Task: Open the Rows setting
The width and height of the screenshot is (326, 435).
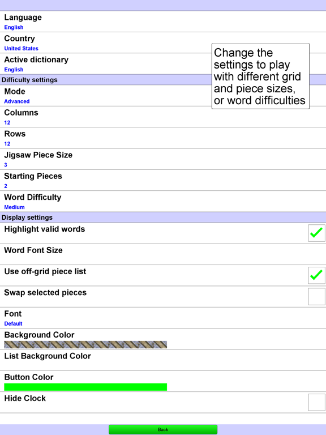Action: (163, 138)
